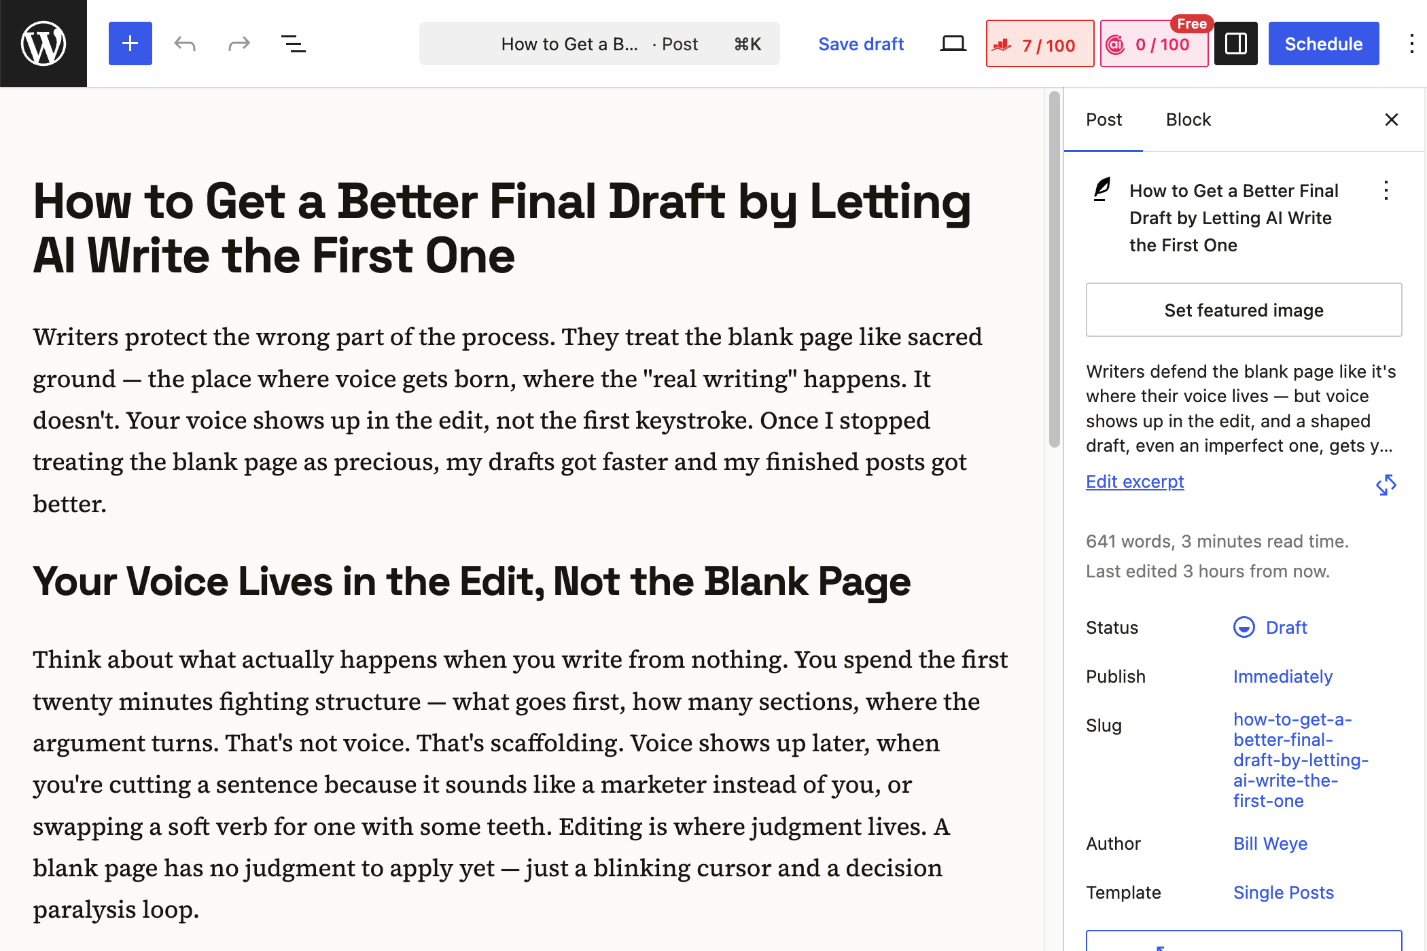Click the post title heading in editor
This screenshot has height=951, width=1427.
point(501,228)
